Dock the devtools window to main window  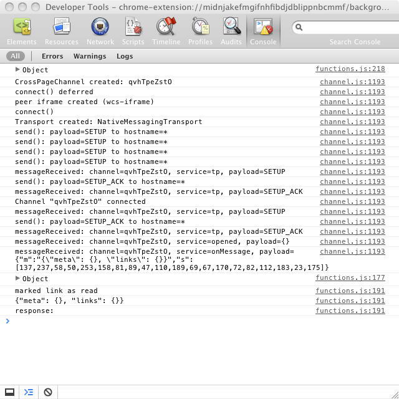[x=10, y=392]
